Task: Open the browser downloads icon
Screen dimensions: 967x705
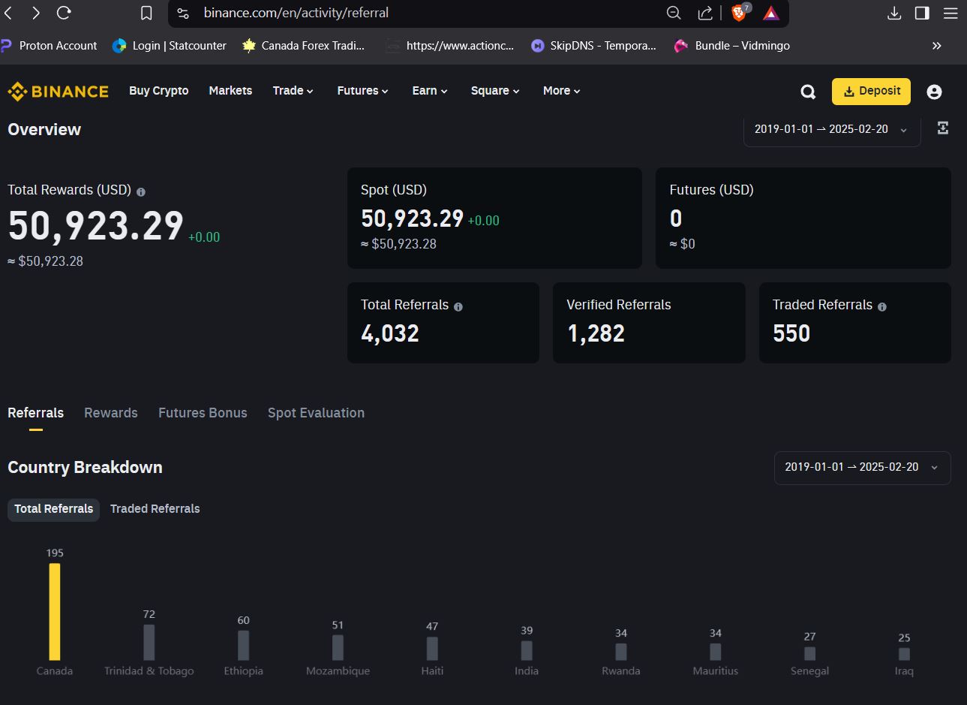Action: (894, 13)
